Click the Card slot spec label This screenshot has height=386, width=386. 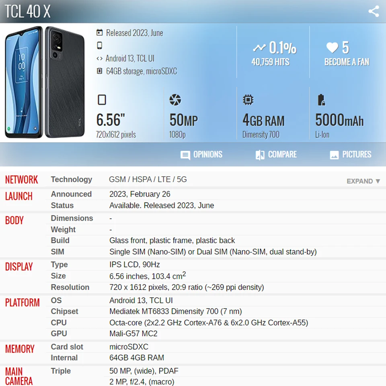67,347
